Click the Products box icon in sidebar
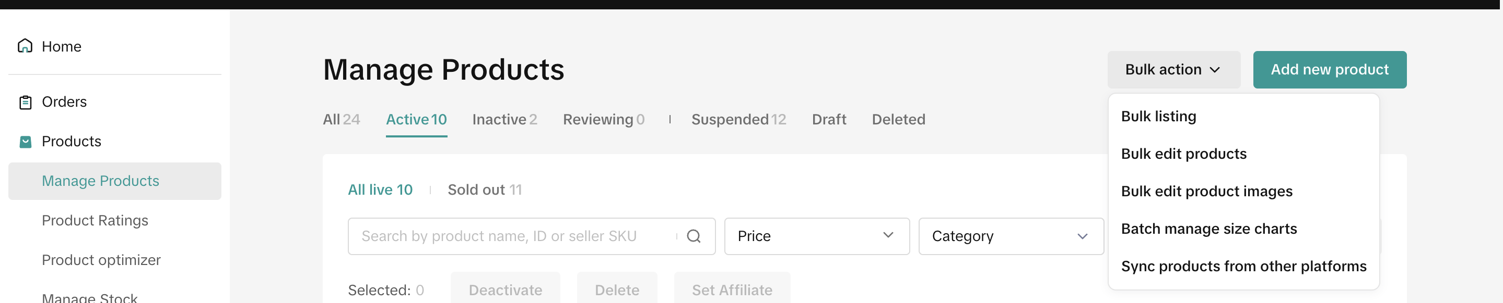1503x303 pixels. point(25,142)
